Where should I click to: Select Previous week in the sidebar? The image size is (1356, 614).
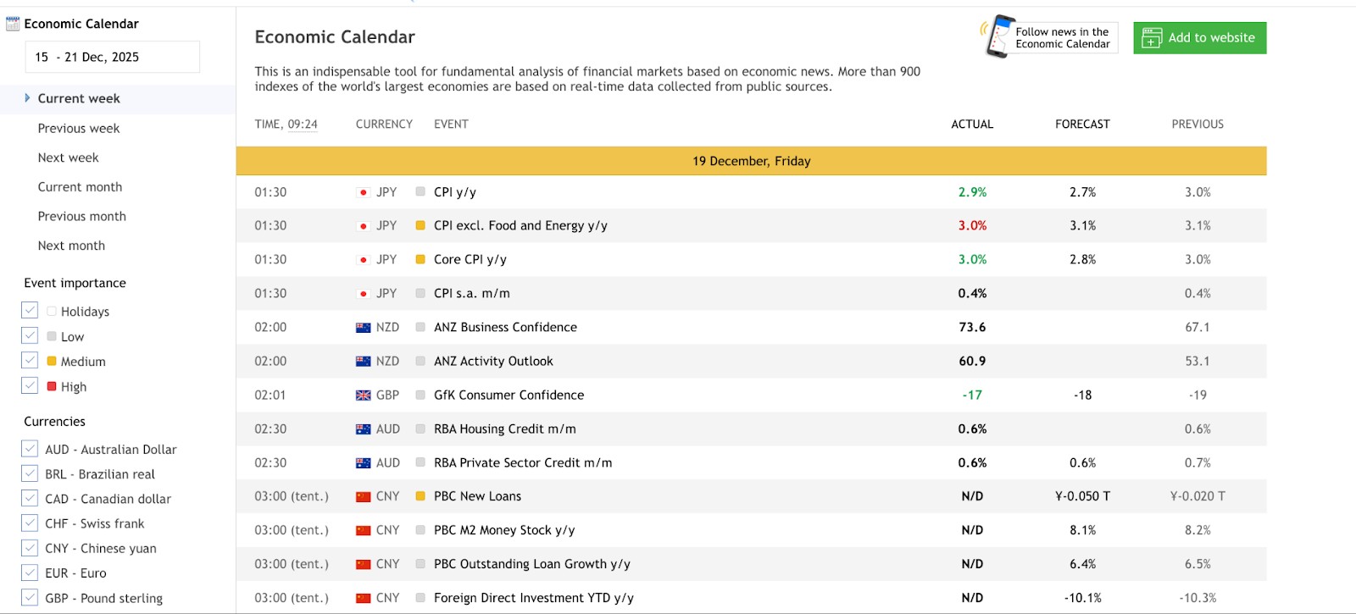pos(79,129)
